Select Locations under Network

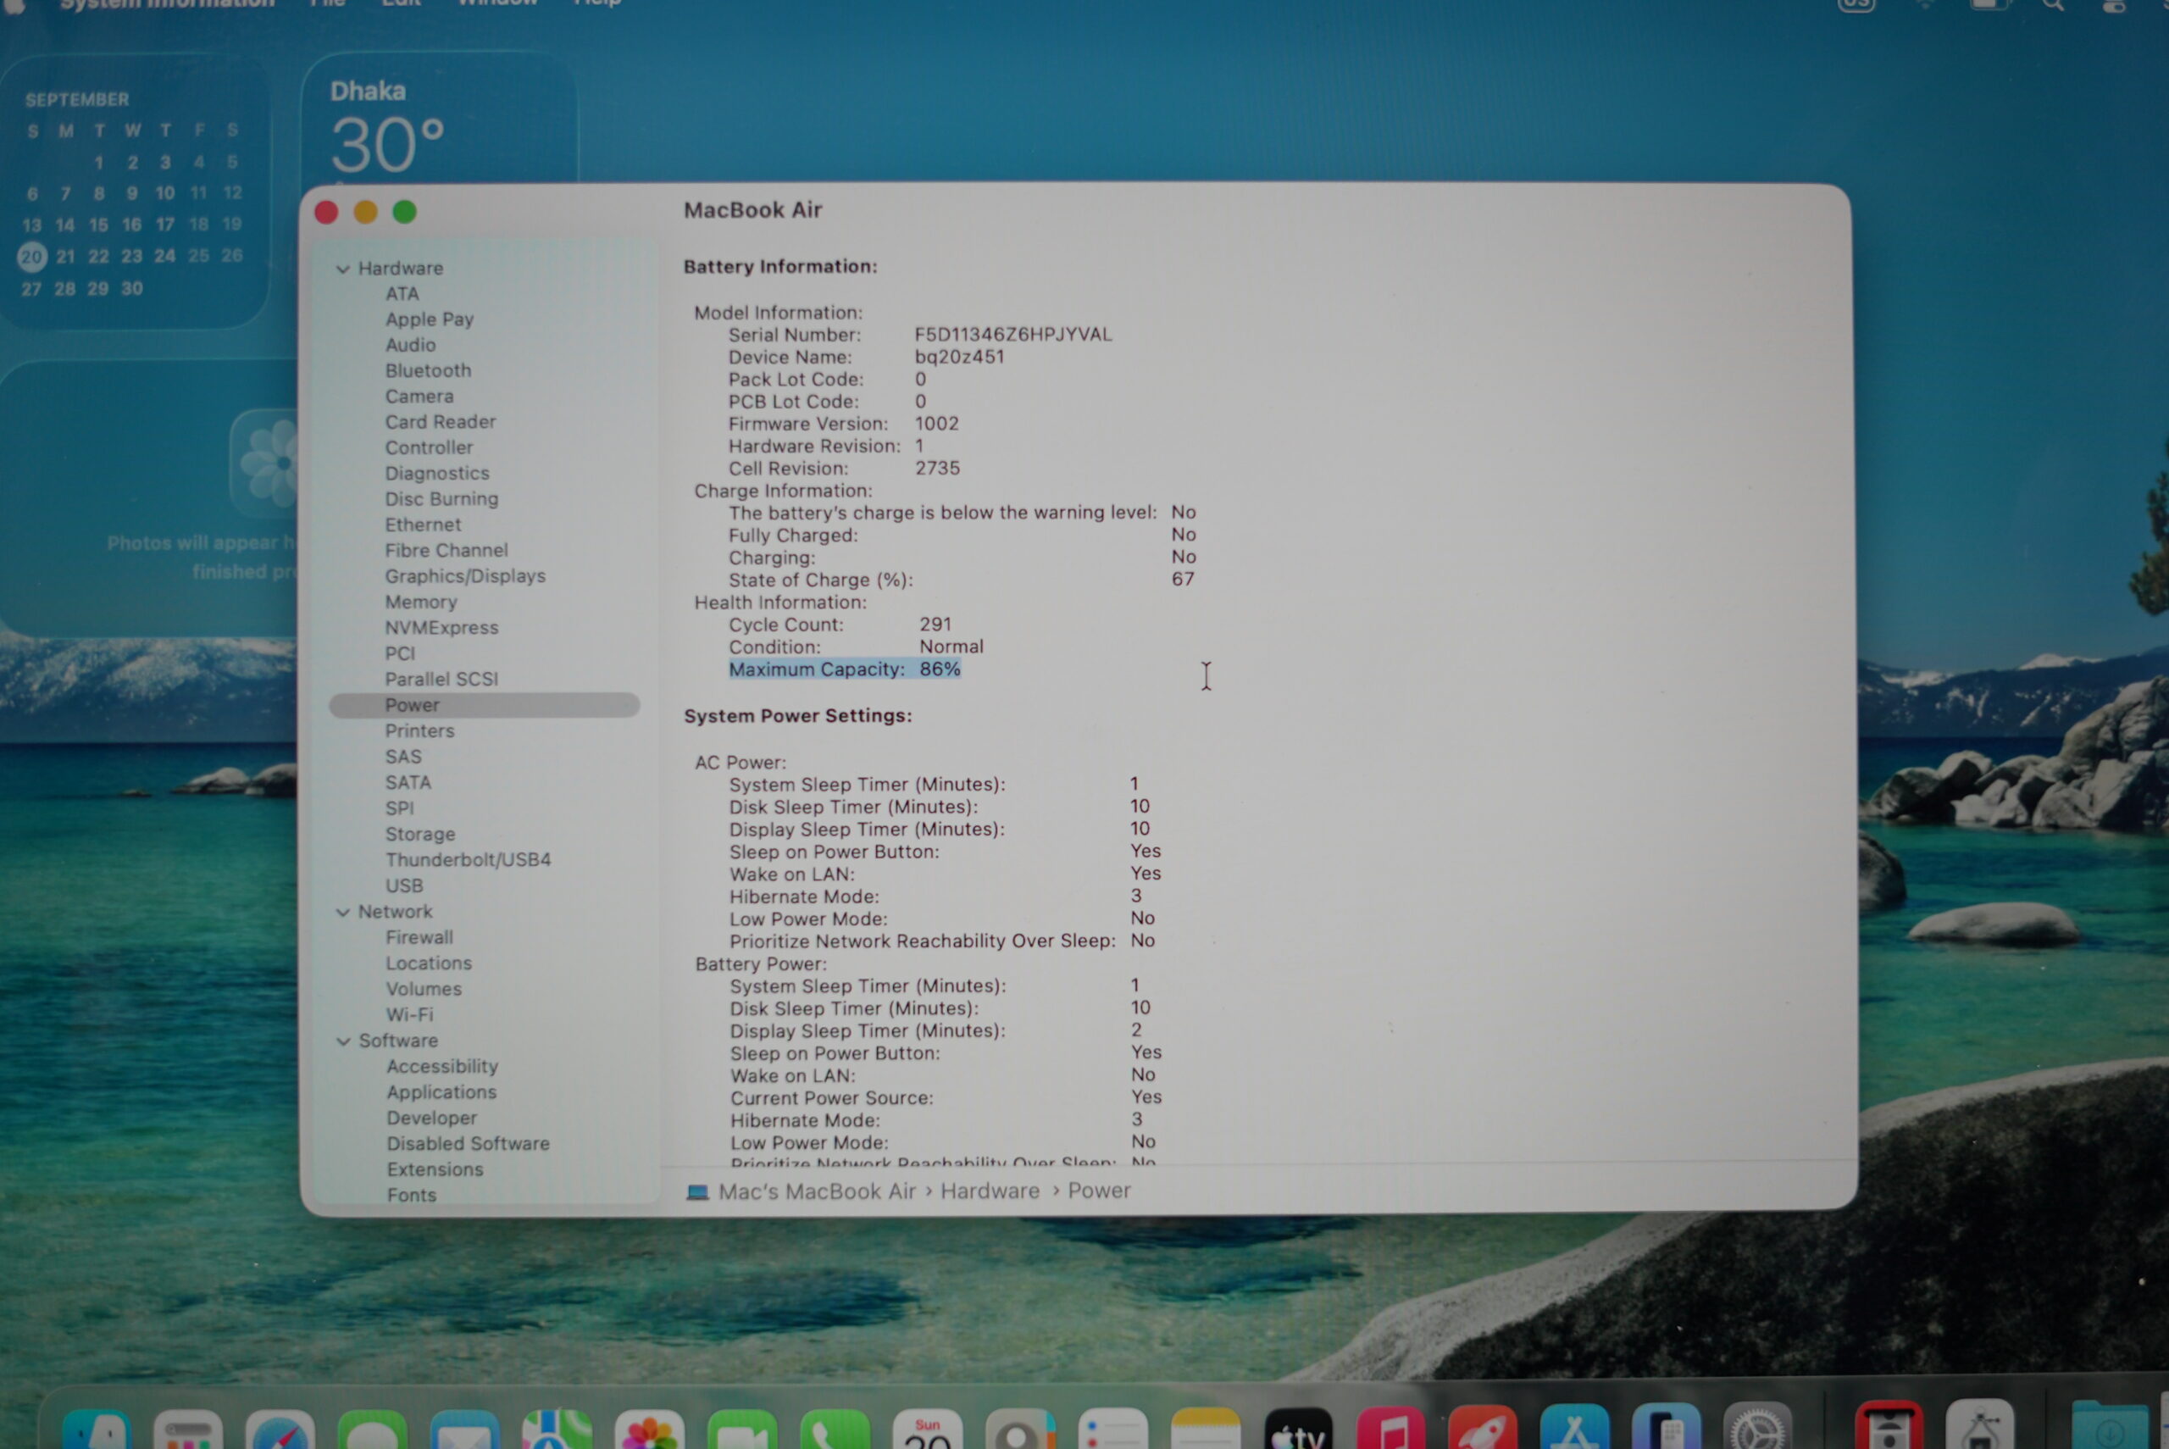(x=429, y=963)
